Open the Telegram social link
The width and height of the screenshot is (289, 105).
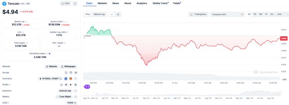pyautogui.click(x=76, y=72)
